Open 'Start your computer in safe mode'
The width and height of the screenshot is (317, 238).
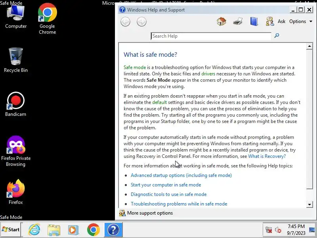tap(166, 185)
